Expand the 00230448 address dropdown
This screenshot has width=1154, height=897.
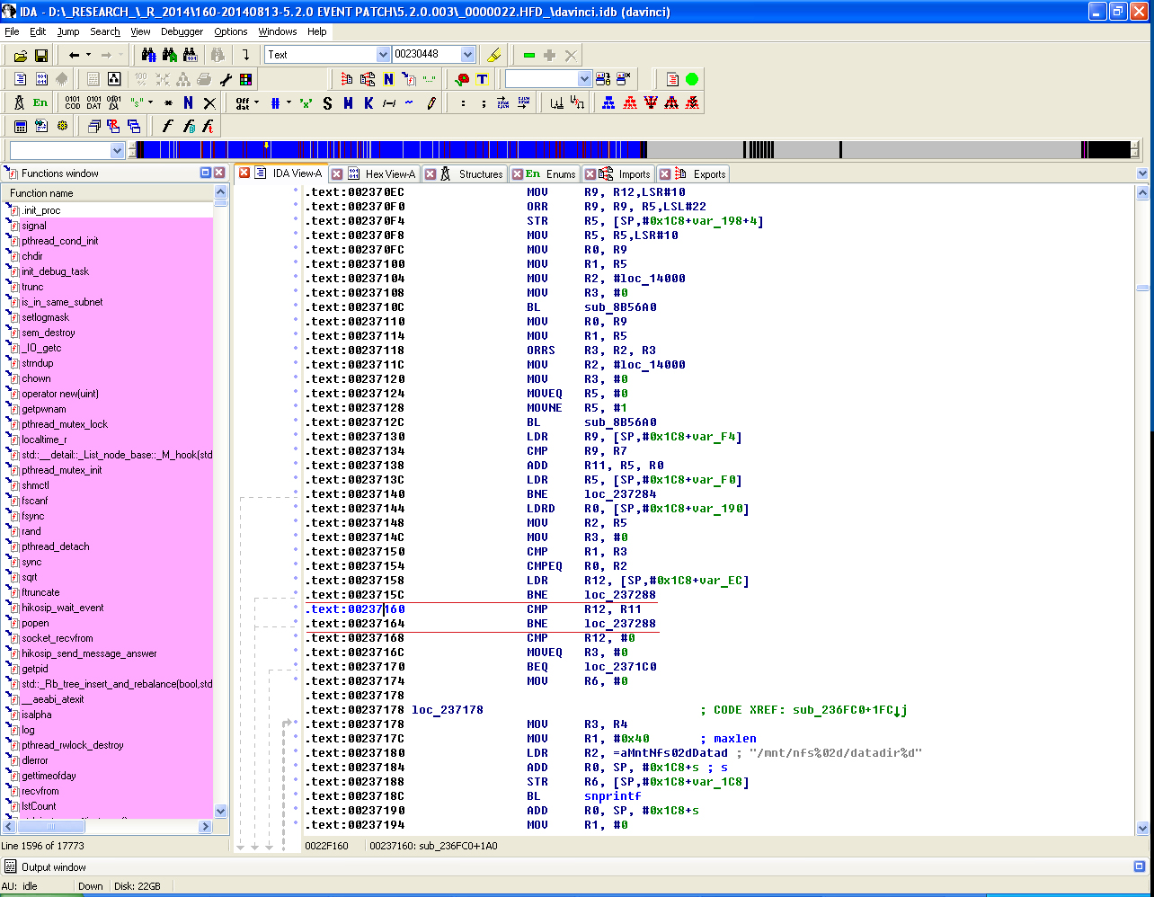pos(467,55)
